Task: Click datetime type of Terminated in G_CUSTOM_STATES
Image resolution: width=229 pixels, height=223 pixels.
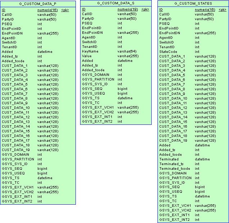Action: point(202,159)
